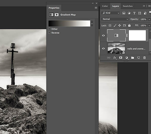
Task: Delete layer with trash icon
Action: [x=144, y=58]
